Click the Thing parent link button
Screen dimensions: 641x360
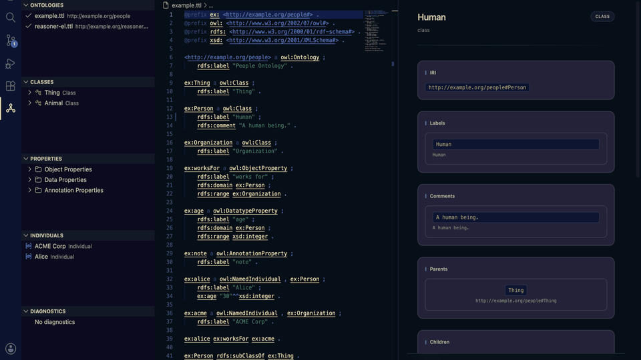click(x=515, y=290)
